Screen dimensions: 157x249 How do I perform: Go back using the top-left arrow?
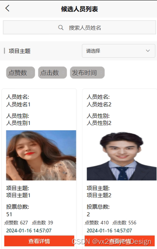(x=7, y=8)
